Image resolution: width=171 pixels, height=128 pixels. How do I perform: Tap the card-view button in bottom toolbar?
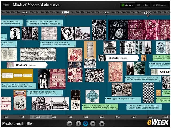69,123
